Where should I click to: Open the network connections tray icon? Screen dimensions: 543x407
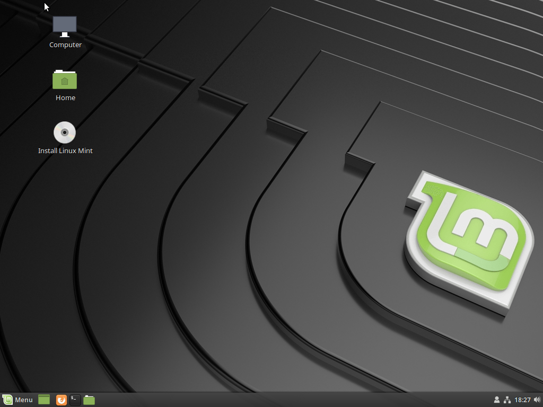click(x=507, y=400)
